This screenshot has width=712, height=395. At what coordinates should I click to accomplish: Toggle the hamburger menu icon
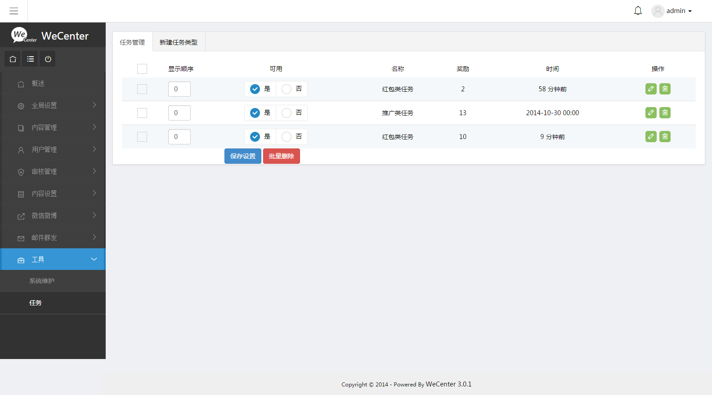click(13, 11)
